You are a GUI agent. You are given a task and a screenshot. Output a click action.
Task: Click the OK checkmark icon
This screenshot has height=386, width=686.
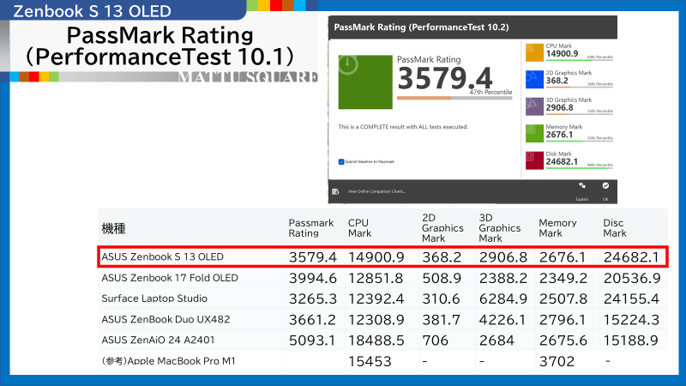[x=605, y=185]
